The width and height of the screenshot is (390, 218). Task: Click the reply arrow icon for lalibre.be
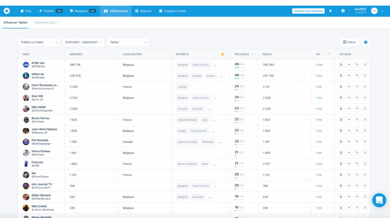349,76
